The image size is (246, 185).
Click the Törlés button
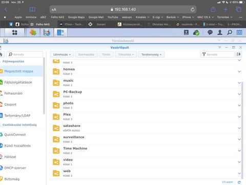106,54
